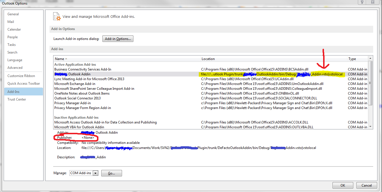
Task: Click the Help question mark icon
Action: coord(362,2)
